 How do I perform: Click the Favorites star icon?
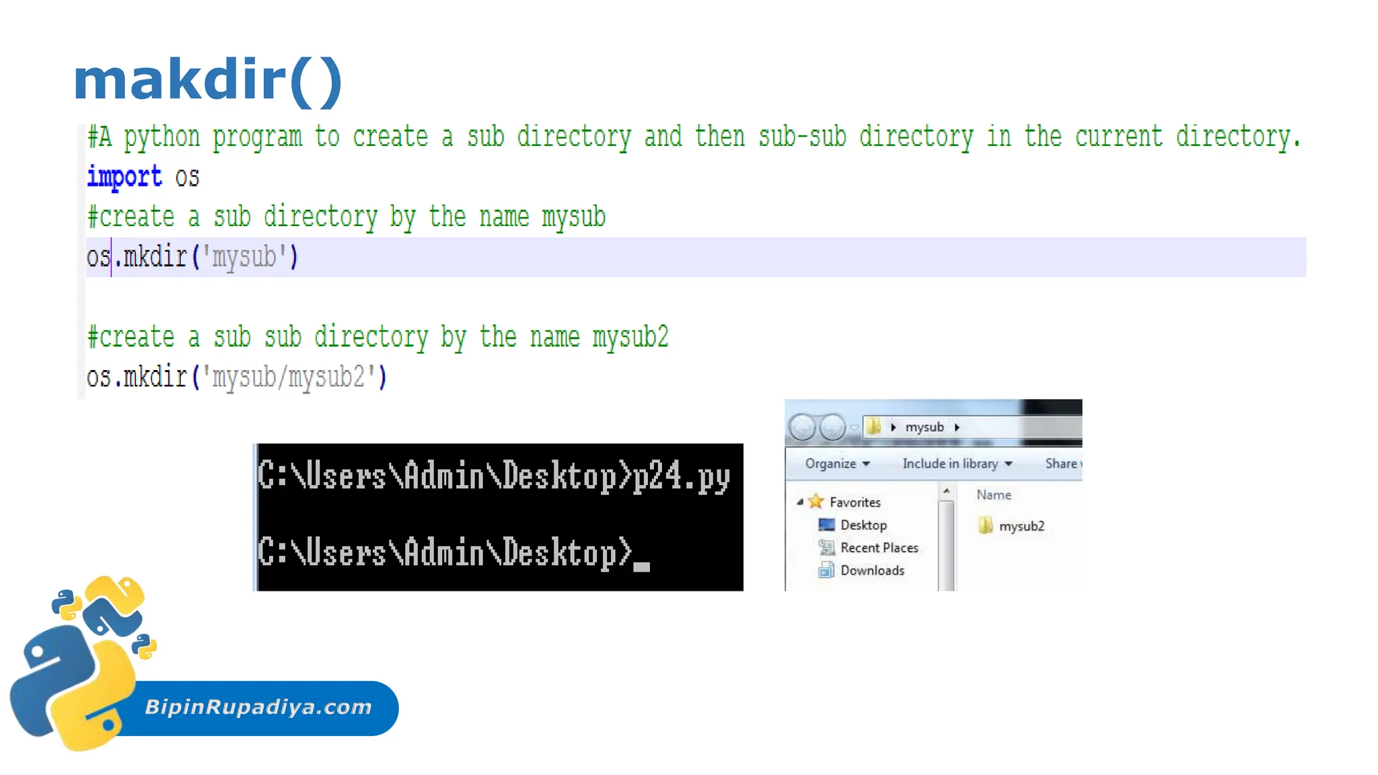[815, 501]
